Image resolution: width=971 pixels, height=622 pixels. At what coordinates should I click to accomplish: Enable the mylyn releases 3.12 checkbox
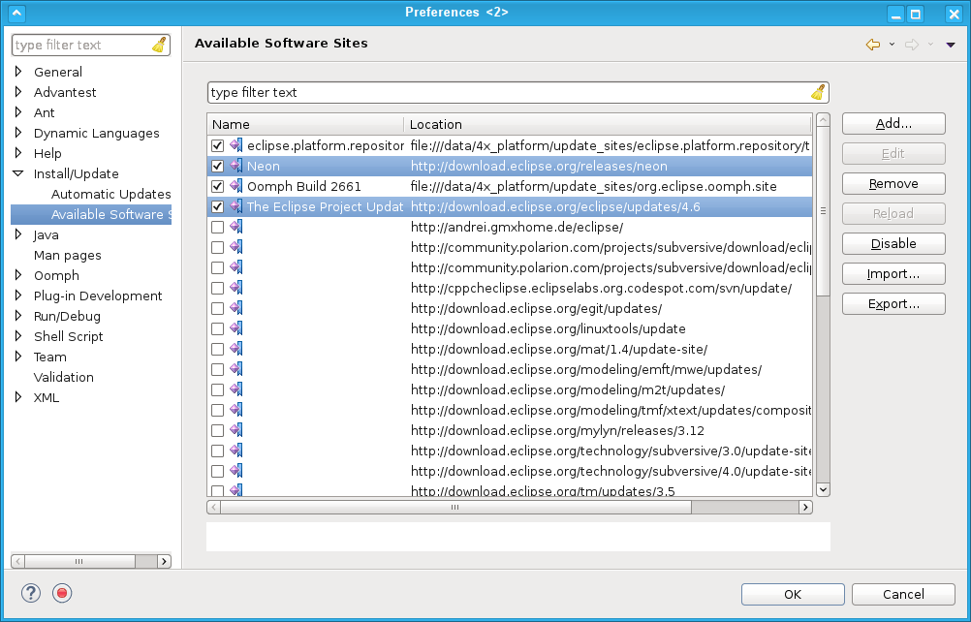(x=217, y=430)
